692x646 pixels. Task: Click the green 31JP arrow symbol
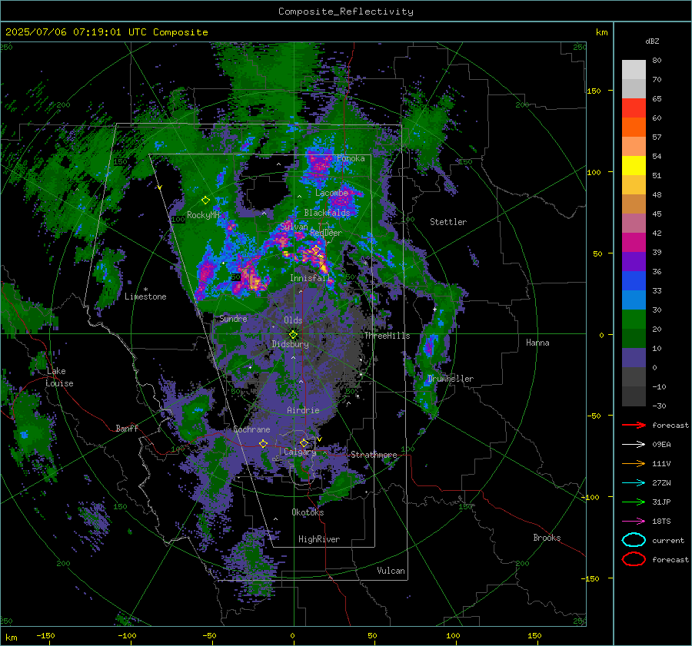(634, 502)
